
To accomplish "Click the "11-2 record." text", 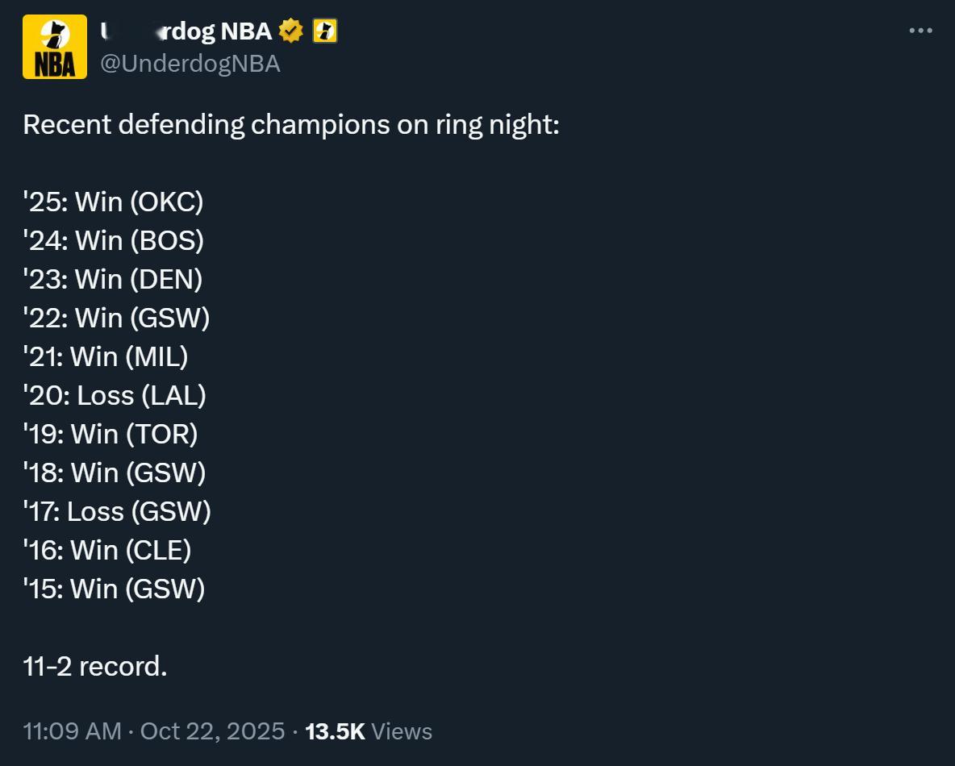I will pyautogui.click(x=95, y=666).
